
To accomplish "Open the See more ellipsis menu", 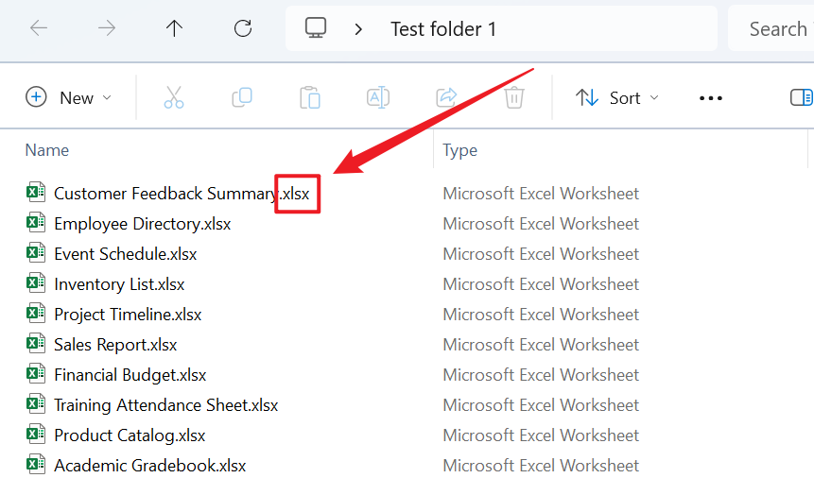I will (710, 98).
